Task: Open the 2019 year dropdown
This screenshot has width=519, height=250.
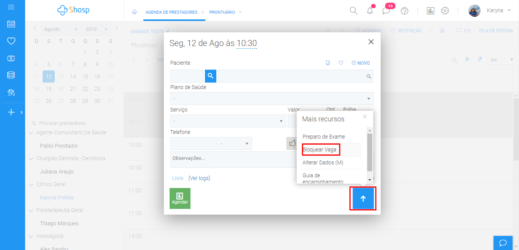Action: [97, 29]
